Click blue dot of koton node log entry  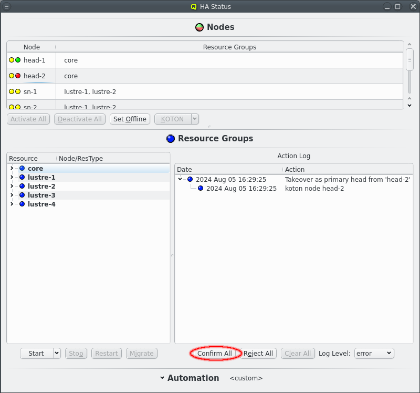tap(201, 188)
